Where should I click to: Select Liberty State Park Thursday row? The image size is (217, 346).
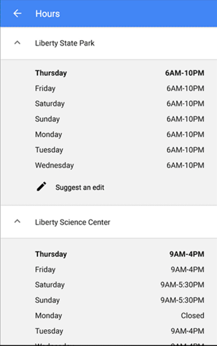(x=119, y=73)
